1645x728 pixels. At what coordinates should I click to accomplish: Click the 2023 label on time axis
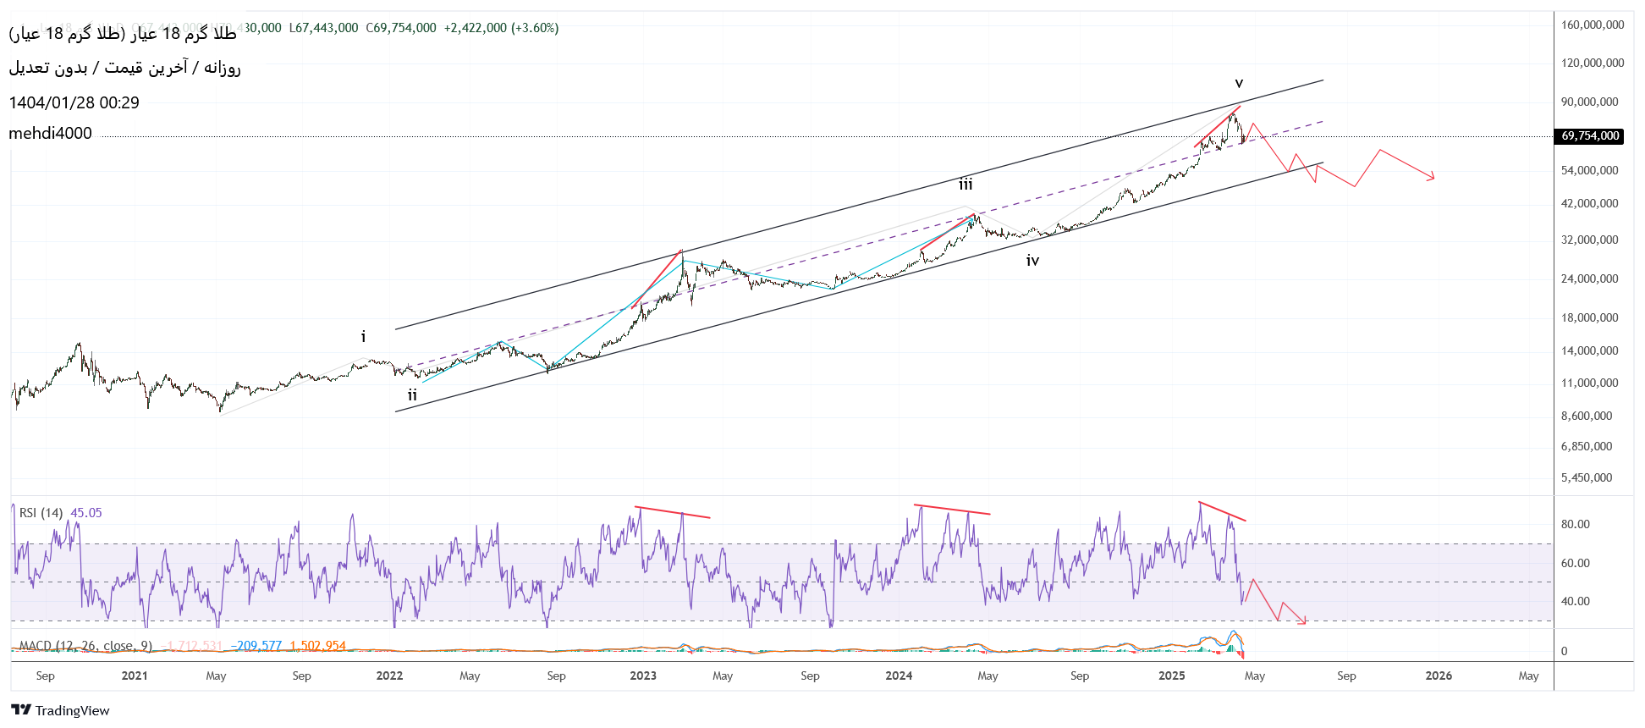pyautogui.click(x=643, y=676)
